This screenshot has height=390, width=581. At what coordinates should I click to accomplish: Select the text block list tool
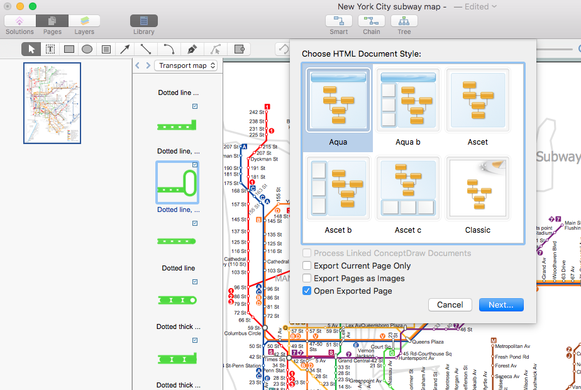coord(106,49)
